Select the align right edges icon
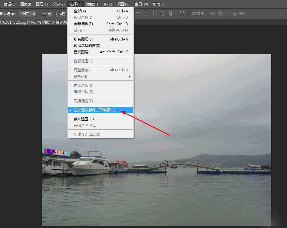287x228 pixels. click(170, 14)
